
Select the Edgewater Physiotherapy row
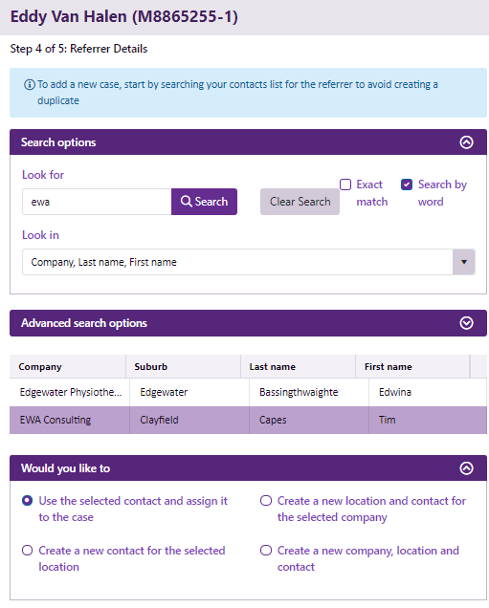click(248, 392)
